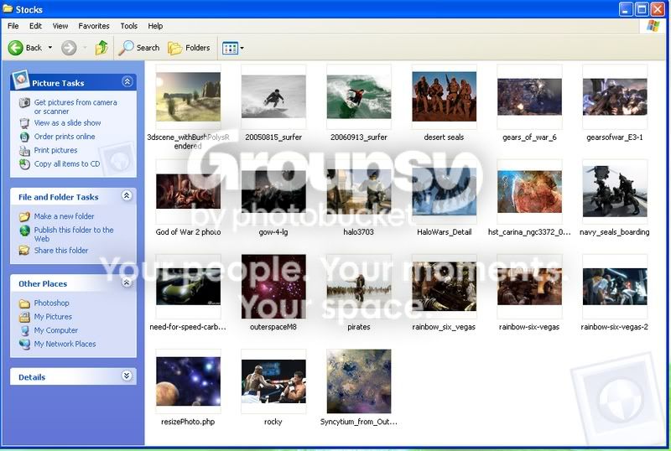The width and height of the screenshot is (671, 451).
Task: Select the God of War 2 photo thumbnail
Action: [188, 192]
